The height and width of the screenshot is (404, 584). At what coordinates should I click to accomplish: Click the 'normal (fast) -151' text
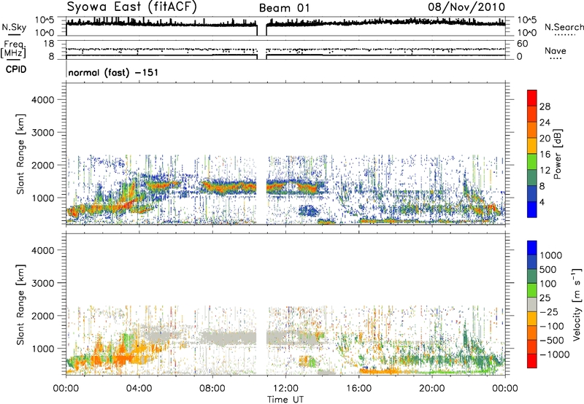tap(113, 72)
